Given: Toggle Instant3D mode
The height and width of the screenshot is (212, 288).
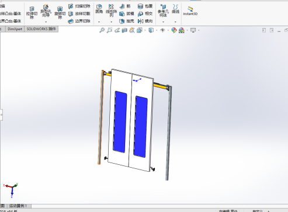Looking at the screenshot, I should (190, 11).
